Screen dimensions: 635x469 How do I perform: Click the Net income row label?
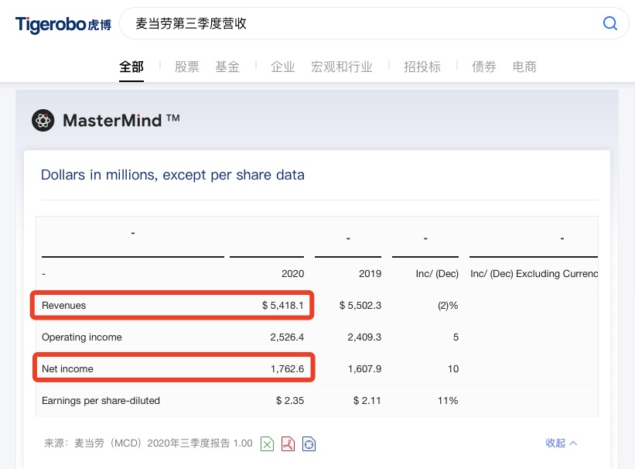67,368
